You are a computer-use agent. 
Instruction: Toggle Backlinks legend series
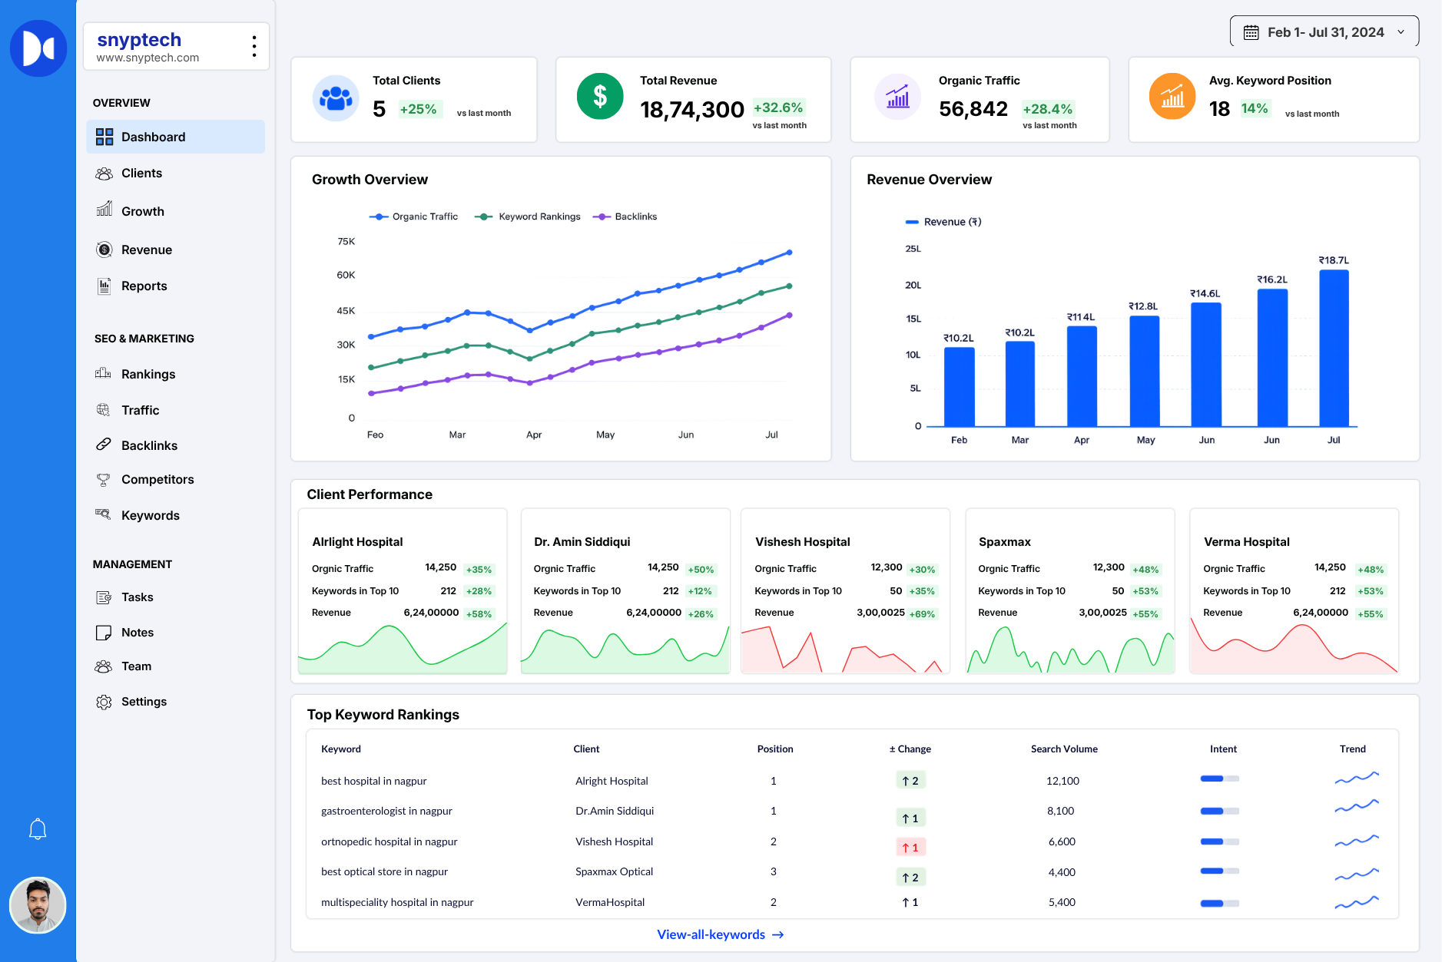(625, 217)
